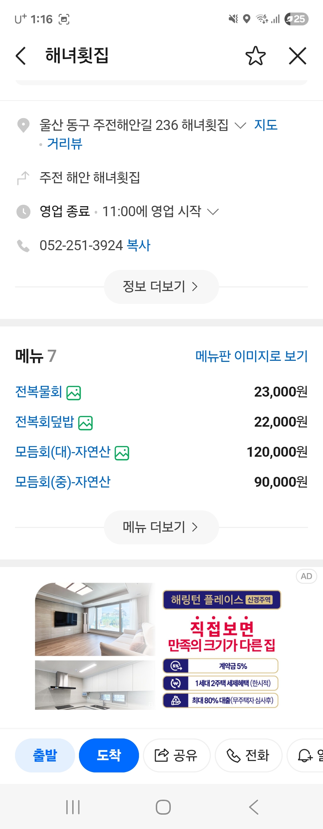This screenshot has height=829, width=323.
Task: Tap the back arrow in the header
Action: pos(21,56)
